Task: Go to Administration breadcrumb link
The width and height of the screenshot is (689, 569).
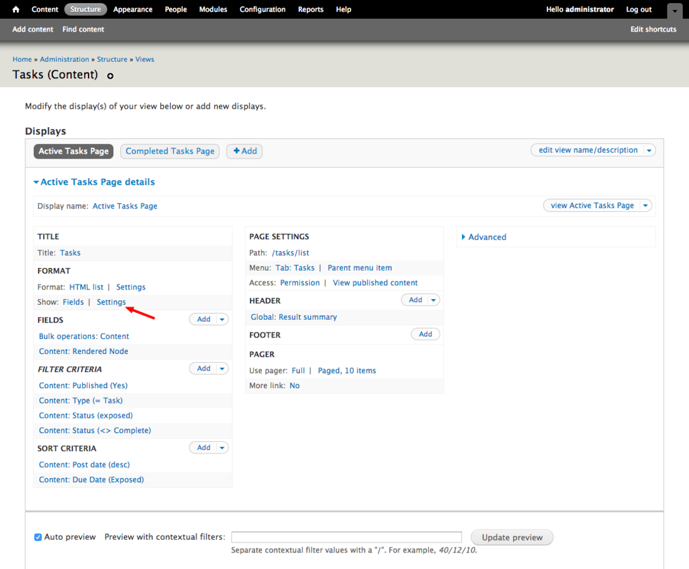Action: click(x=65, y=59)
